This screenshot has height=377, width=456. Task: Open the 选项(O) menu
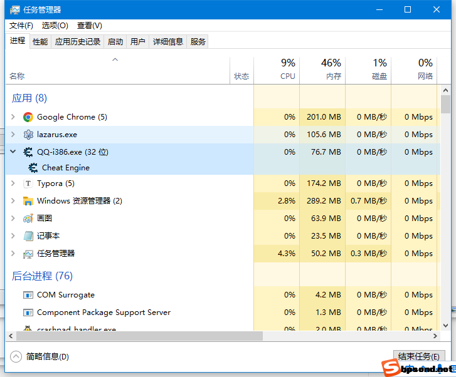click(x=55, y=26)
